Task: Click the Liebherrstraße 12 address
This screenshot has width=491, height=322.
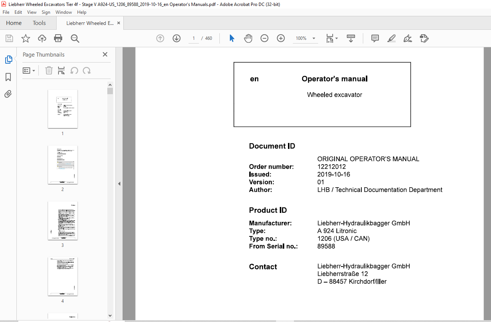Action: (x=343, y=274)
